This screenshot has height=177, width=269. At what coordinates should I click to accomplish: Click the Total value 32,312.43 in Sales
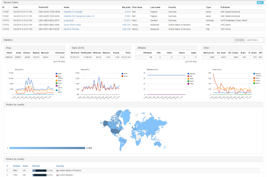coord(126,57)
